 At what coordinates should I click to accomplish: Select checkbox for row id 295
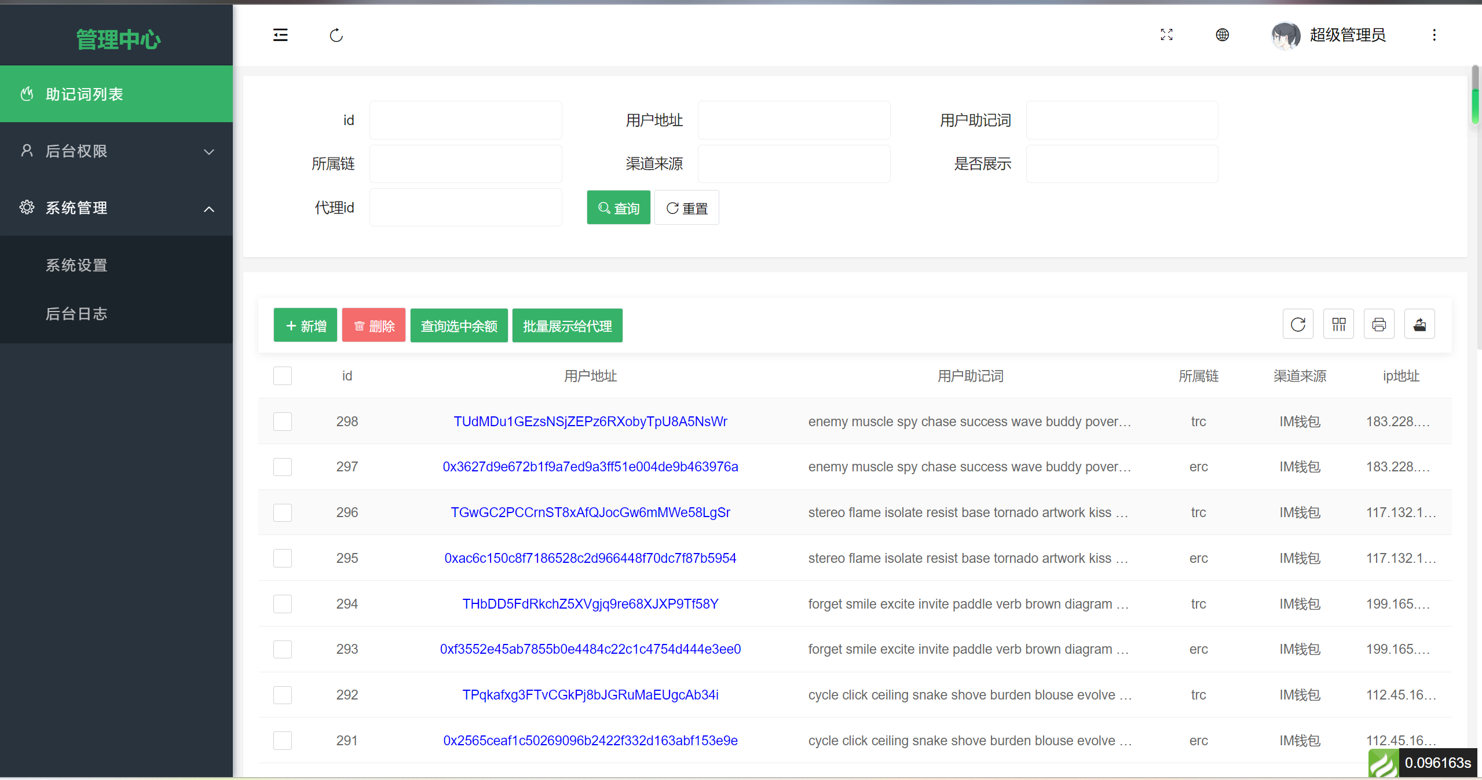click(x=282, y=559)
